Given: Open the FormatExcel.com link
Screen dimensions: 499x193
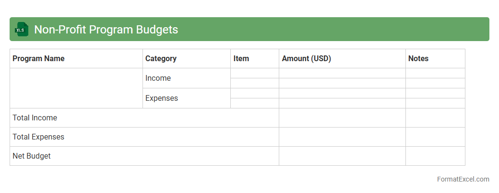Looking at the screenshot, I should [x=463, y=180].
